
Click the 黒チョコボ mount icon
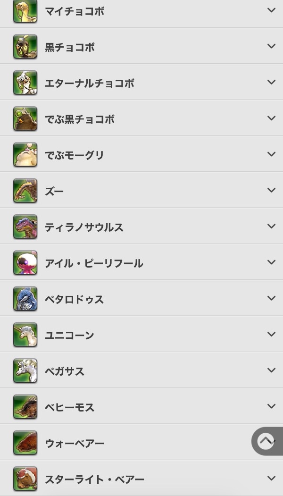(x=25, y=47)
